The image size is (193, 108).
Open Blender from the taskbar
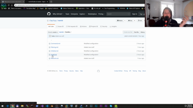coord(52,106)
